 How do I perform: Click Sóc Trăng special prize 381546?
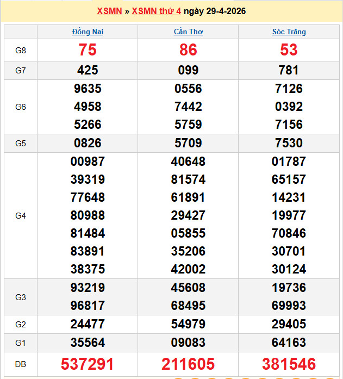tap(289, 364)
